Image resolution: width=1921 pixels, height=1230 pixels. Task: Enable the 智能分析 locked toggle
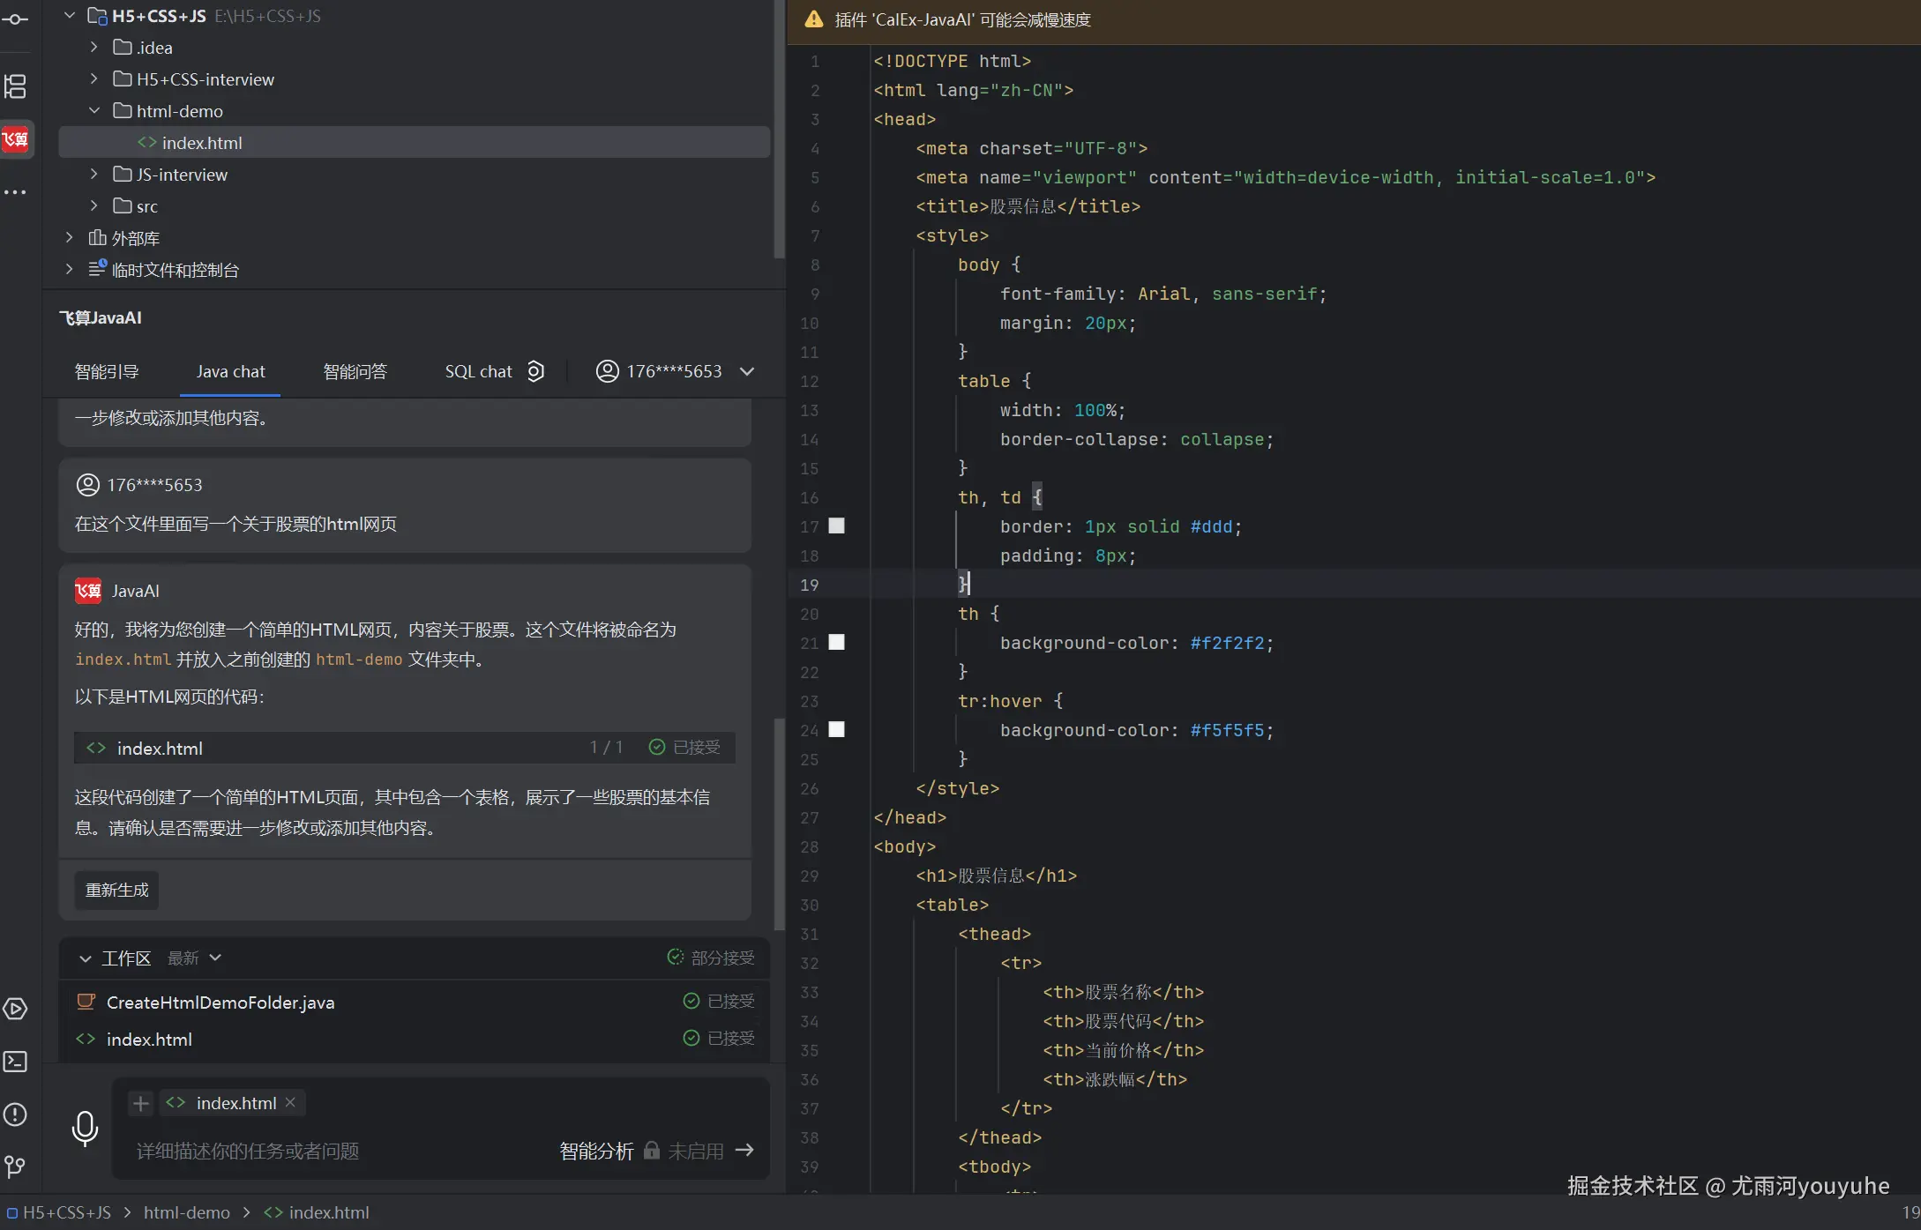652,1151
